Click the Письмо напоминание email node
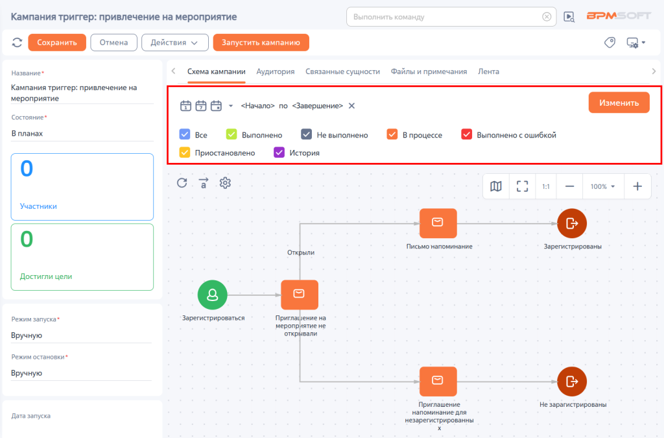 coord(438,223)
